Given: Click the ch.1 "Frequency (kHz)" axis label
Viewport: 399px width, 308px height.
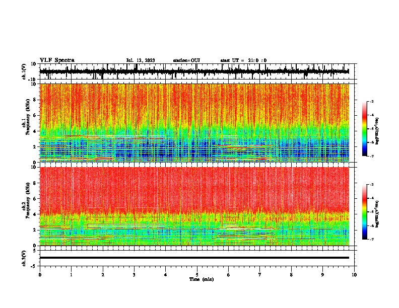Looking at the screenshot, I should (x=28, y=117).
